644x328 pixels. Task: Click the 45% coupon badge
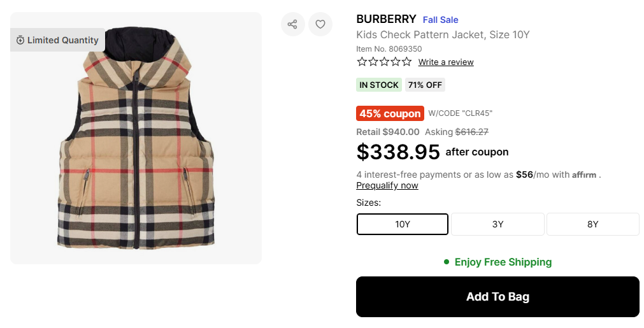tap(390, 113)
